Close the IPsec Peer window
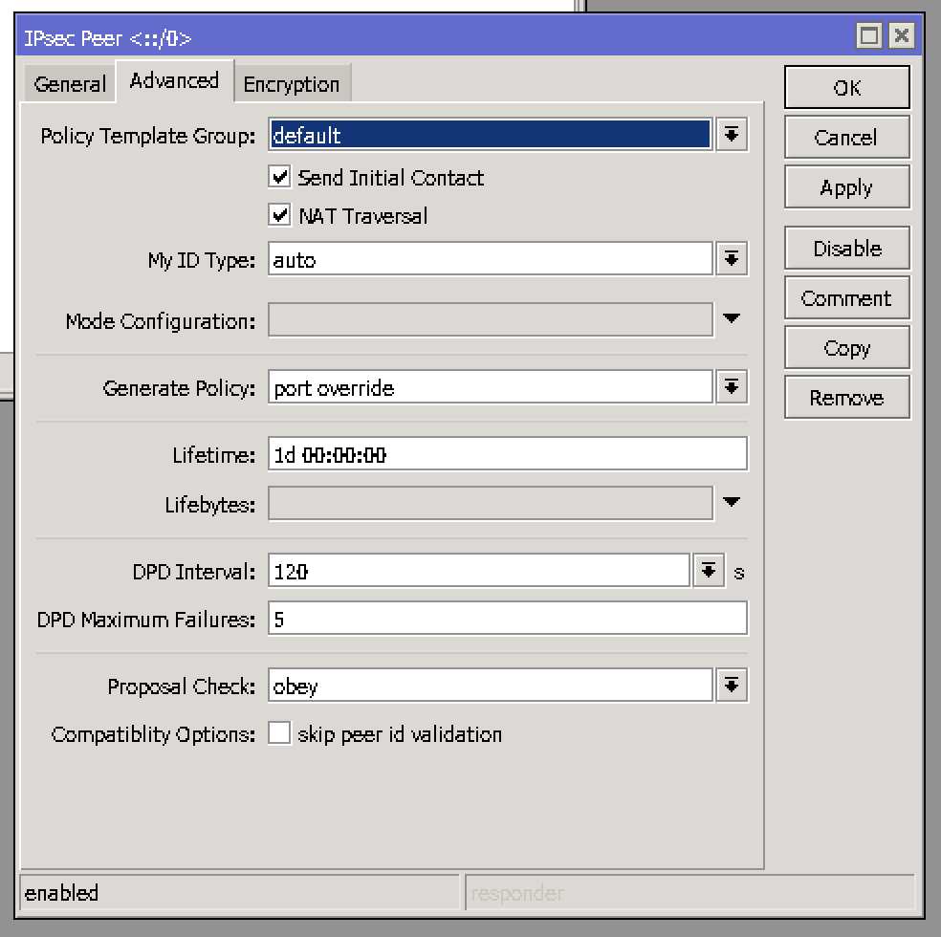Image resolution: width=941 pixels, height=937 pixels. click(902, 36)
